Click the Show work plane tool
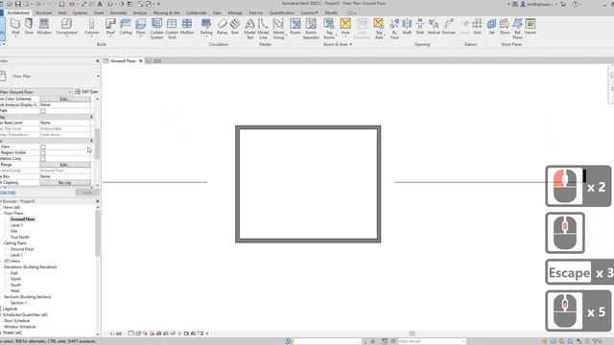Screen dimensions: 614x345 (x=505, y=27)
